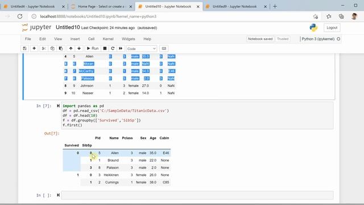Open the Kernel menu
Screen dimensions: 364x205
click(x=108, y=39)
